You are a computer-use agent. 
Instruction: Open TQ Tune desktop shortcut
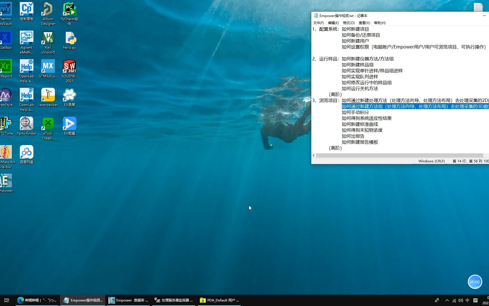click(6, 126)
